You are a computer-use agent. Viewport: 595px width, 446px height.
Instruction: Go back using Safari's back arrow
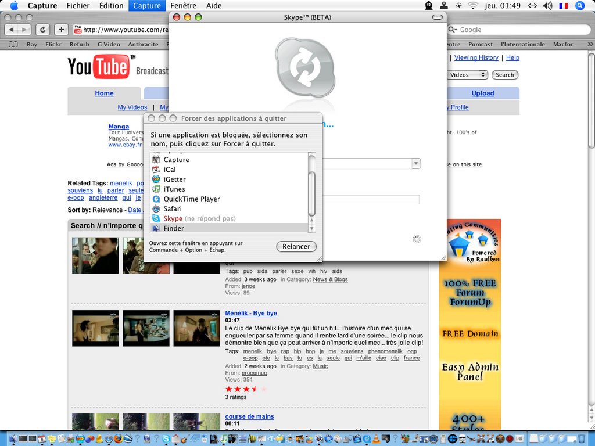tap(11, 30)
